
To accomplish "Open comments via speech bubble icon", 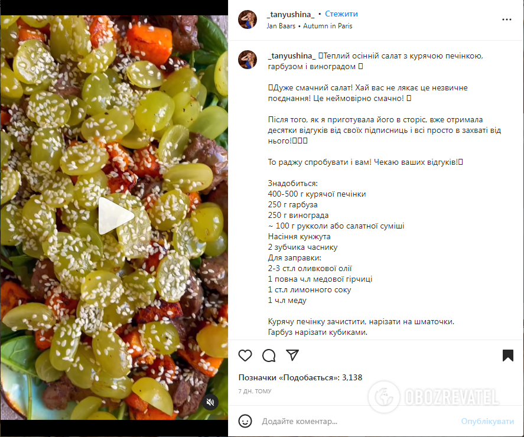I will pyautogui.click(x=269, y=356).
